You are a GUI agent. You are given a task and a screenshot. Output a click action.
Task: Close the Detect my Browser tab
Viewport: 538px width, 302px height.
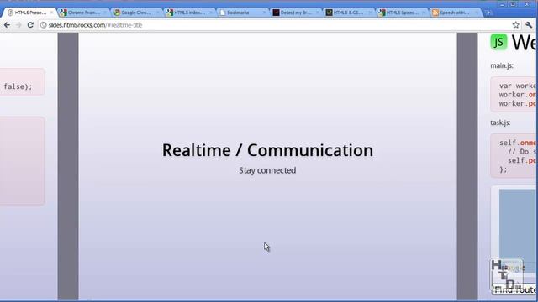317,13
